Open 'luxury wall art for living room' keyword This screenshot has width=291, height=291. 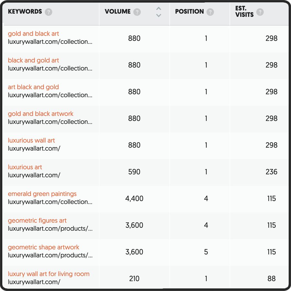pyautogui.click(x=48, y=274)
